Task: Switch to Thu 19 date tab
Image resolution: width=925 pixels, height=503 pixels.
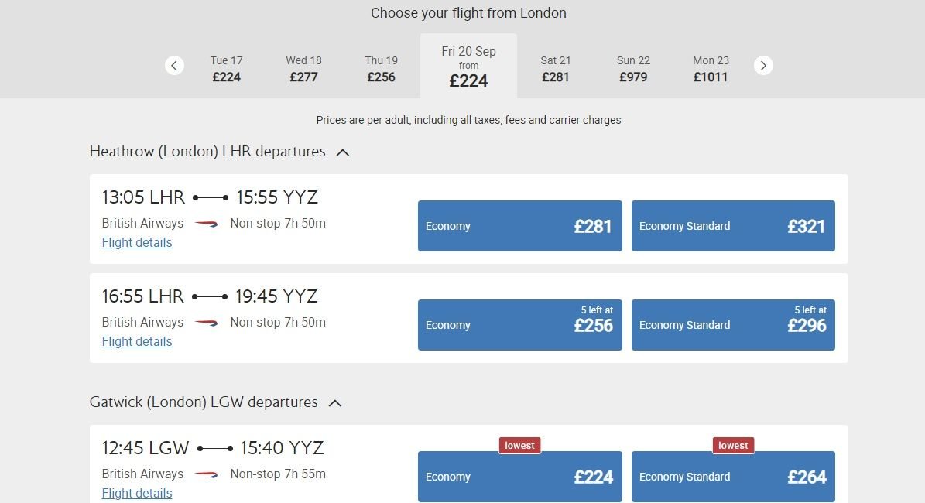Action: click(x=381, y=68)
